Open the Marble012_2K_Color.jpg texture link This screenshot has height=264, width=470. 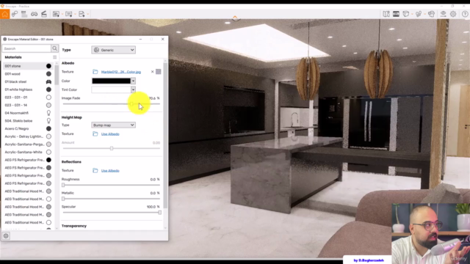[120, 72]
